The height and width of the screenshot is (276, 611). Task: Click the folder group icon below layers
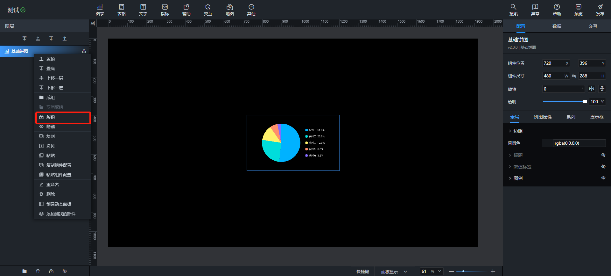pyautogui.click(x=25, y=271)
